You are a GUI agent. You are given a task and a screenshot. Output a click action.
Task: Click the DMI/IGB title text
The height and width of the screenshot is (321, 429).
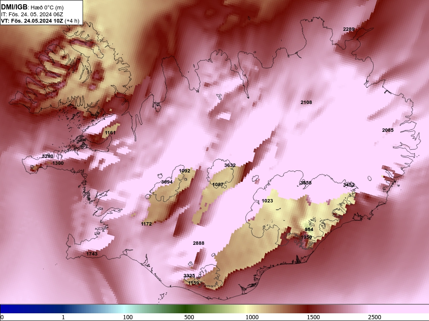point(14,7)
